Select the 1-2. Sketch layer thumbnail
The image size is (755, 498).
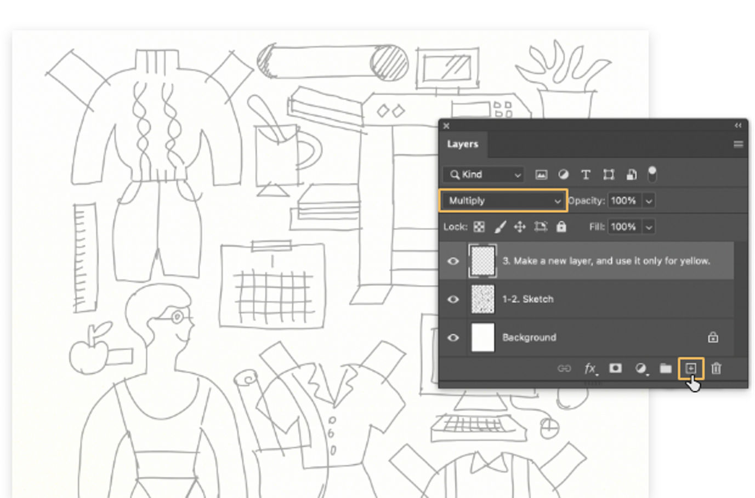click(x=482, y=299)
